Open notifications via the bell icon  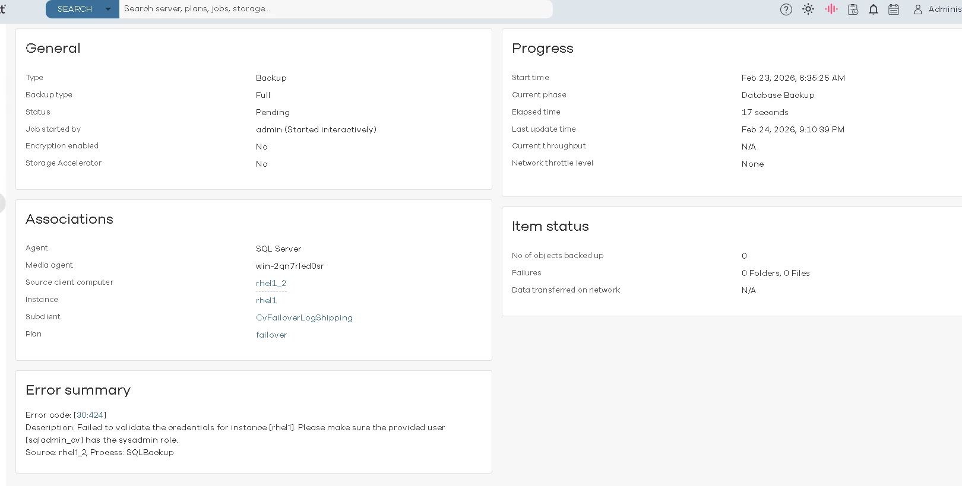(x=874, y=9)
